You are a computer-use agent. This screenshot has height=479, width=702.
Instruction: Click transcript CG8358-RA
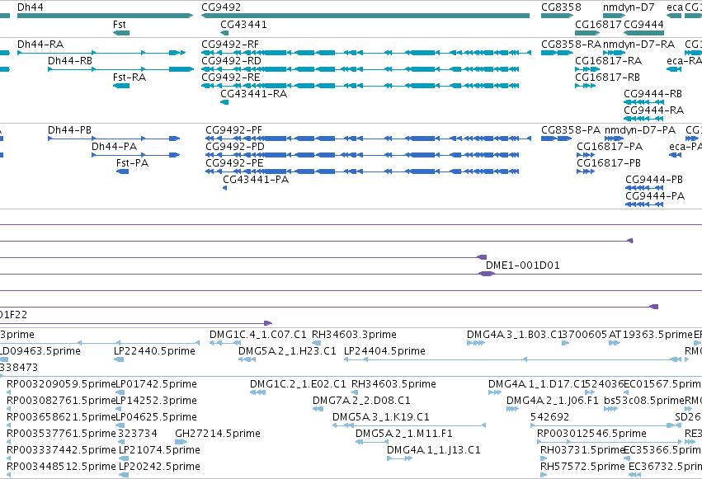[x=557, y=53]
